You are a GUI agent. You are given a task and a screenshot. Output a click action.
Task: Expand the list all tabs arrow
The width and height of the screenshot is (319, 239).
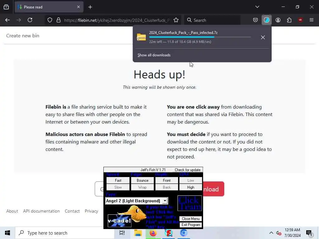(x=257, y=7)
